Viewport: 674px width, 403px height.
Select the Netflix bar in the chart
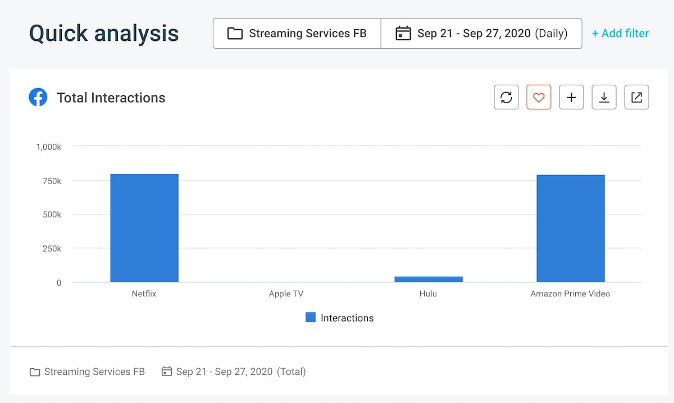(x=144, y=228)
